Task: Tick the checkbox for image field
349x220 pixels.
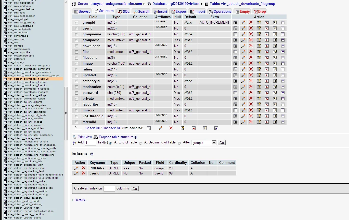Action: click(x=76, y=64)
